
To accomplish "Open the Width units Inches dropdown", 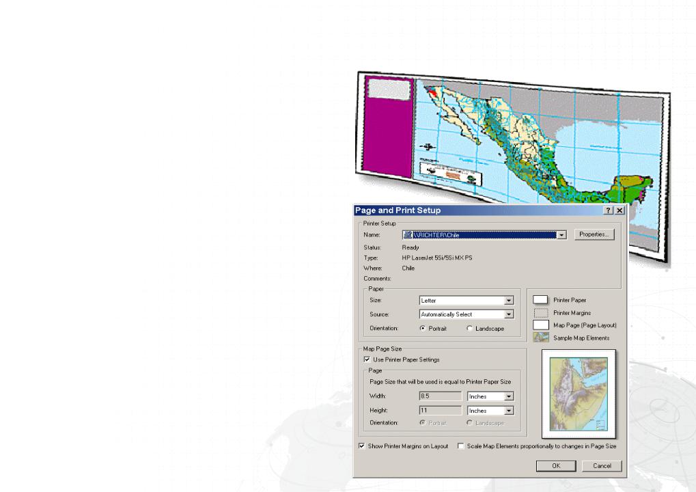I will 509,396.
